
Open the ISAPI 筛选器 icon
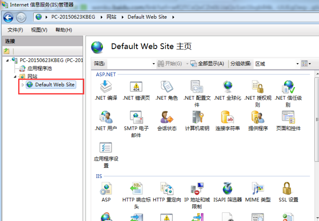[227, 189]
